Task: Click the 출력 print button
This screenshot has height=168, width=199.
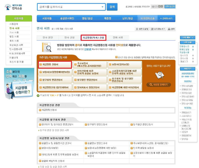Action: (171, 29)
